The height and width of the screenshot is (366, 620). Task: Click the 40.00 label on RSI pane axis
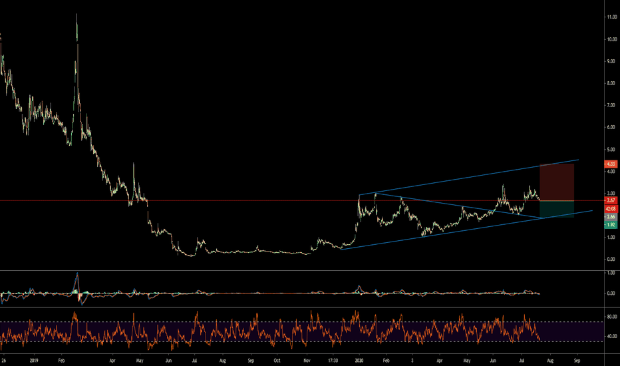(612, 336)
